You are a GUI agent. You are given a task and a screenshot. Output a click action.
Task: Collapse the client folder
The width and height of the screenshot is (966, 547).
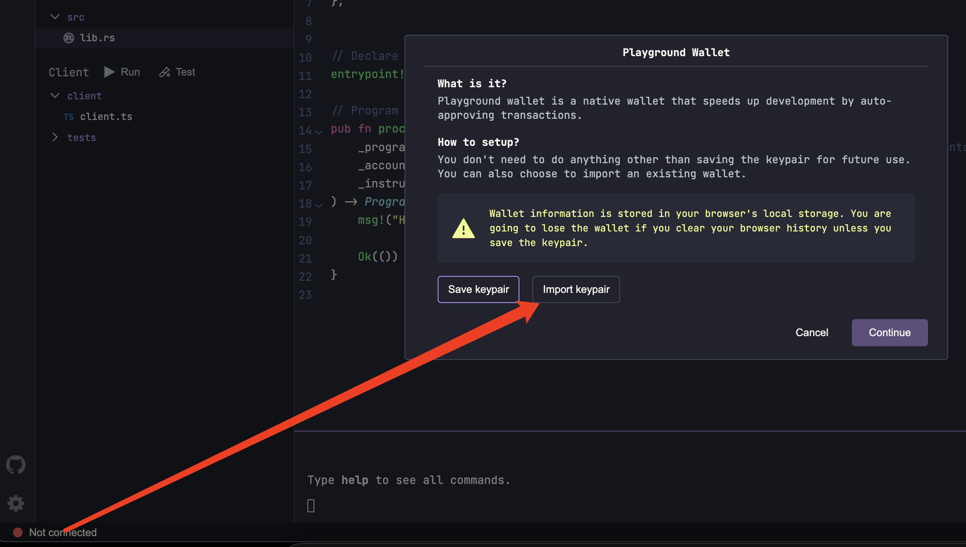pyautogui.click(x=55, y=95)
